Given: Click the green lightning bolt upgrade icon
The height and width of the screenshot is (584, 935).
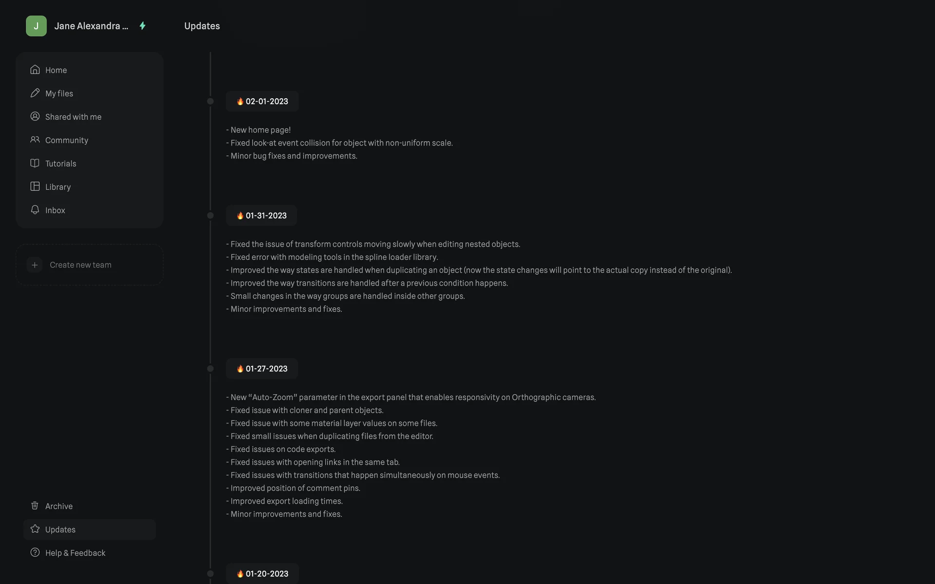Looking at the screenshot, I should [x=143, y=26].
